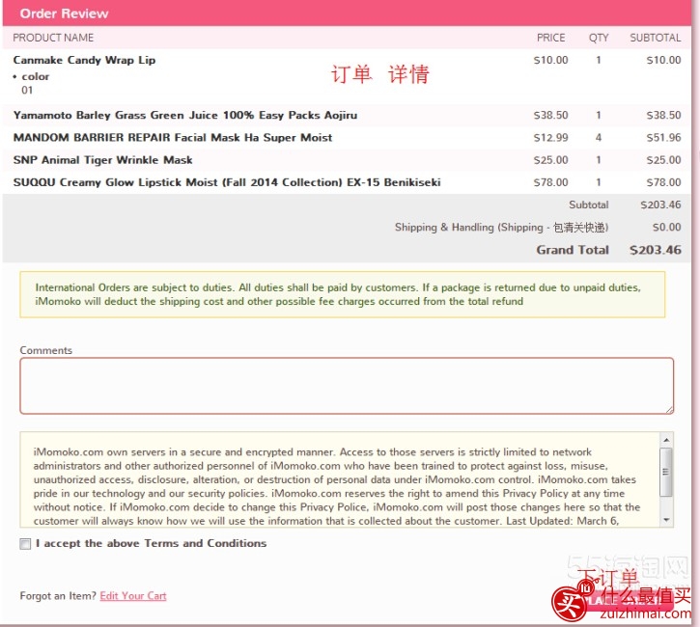Tick the accept Terms and Conditions checkbox
The height and width of the screenshot is (627, 700).
pos(25,544)
